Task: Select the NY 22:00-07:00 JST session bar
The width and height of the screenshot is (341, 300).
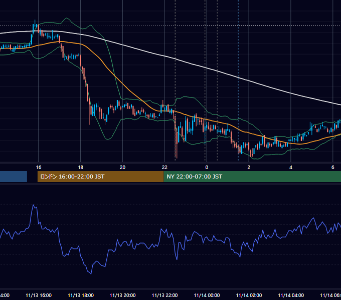Action: pyautogui.click(x=252, y=176)
